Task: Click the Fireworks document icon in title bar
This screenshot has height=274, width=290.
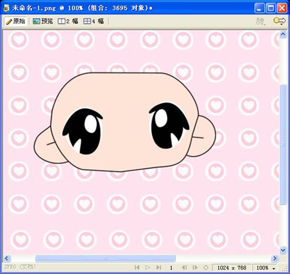Action: (6, 8)
